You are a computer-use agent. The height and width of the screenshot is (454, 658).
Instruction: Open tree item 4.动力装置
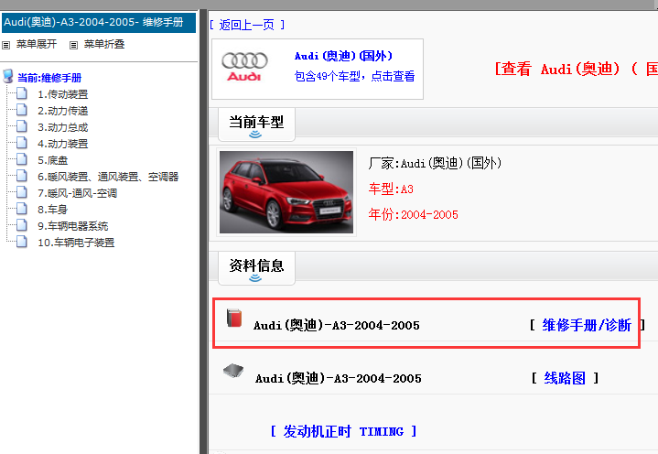[x=63, y=144]
